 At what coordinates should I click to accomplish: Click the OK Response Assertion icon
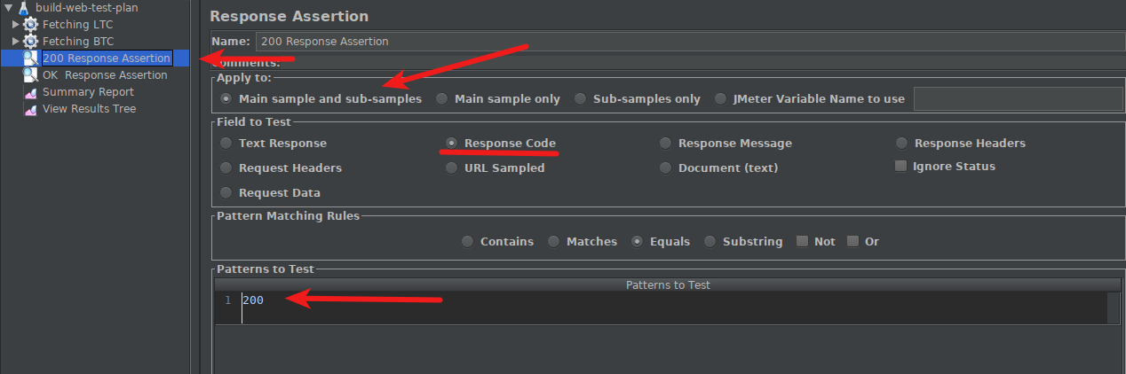[30, 75]
